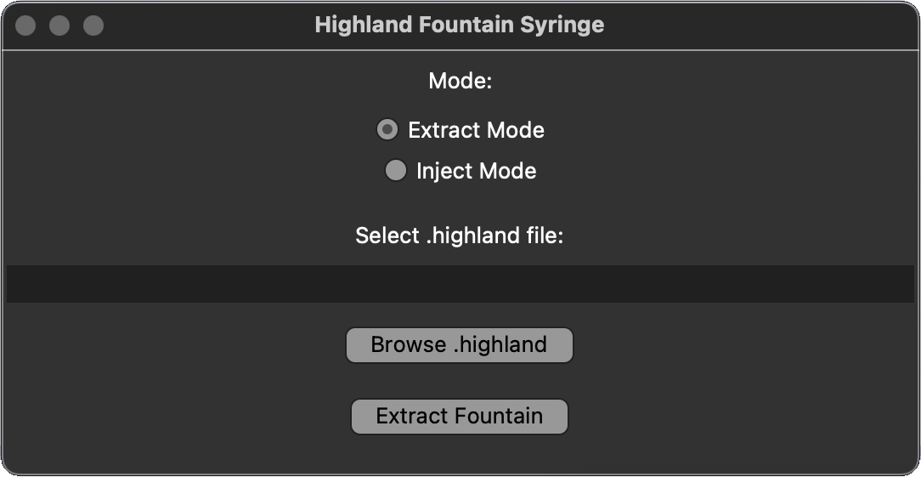Click the "Select .highland file:" label
921x477 pixels.
coord(459,236)
